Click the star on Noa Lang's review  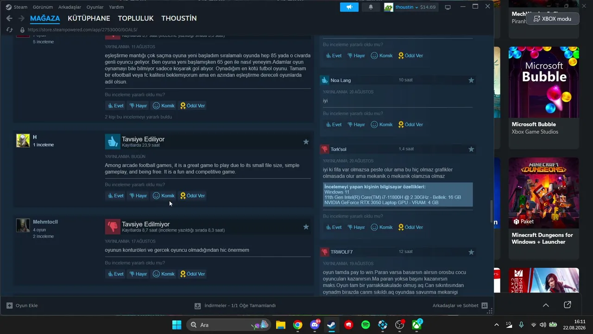coord(471,80)
